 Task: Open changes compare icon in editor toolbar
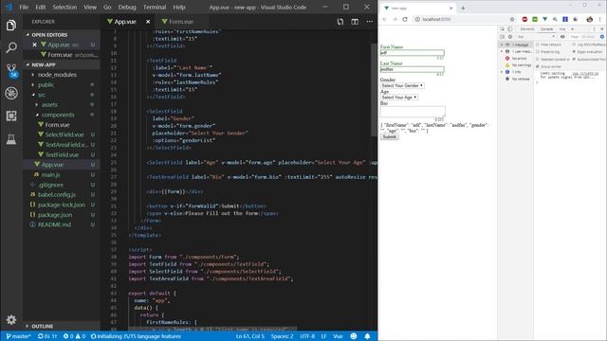click(340, 22)
